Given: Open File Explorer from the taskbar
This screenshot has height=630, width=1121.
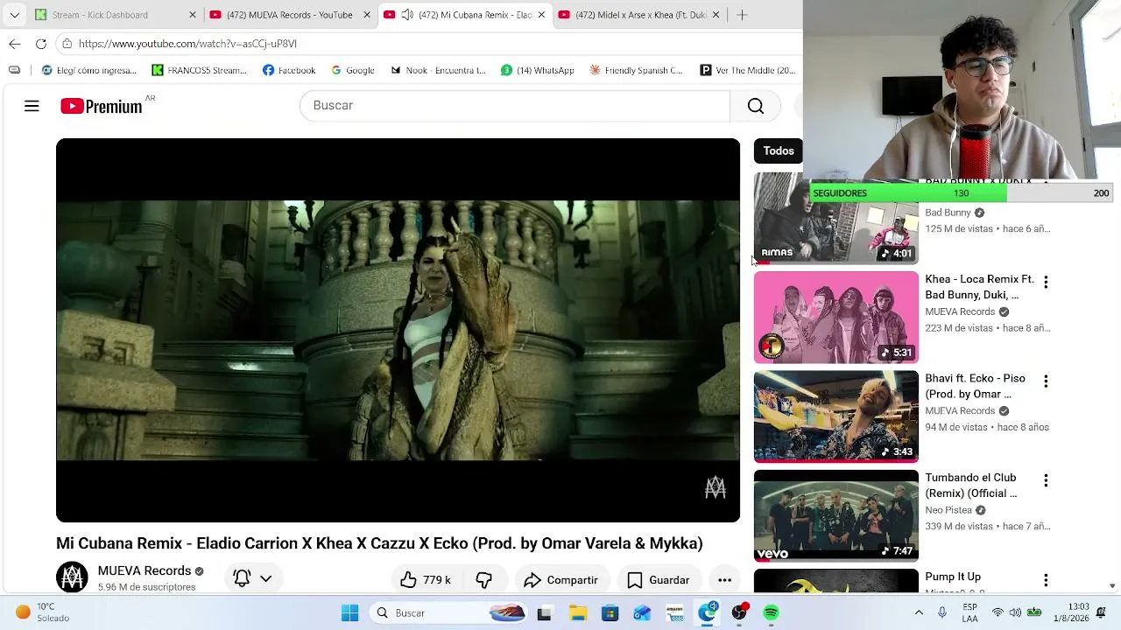Looking at the screenshot, I should (577, 612).
